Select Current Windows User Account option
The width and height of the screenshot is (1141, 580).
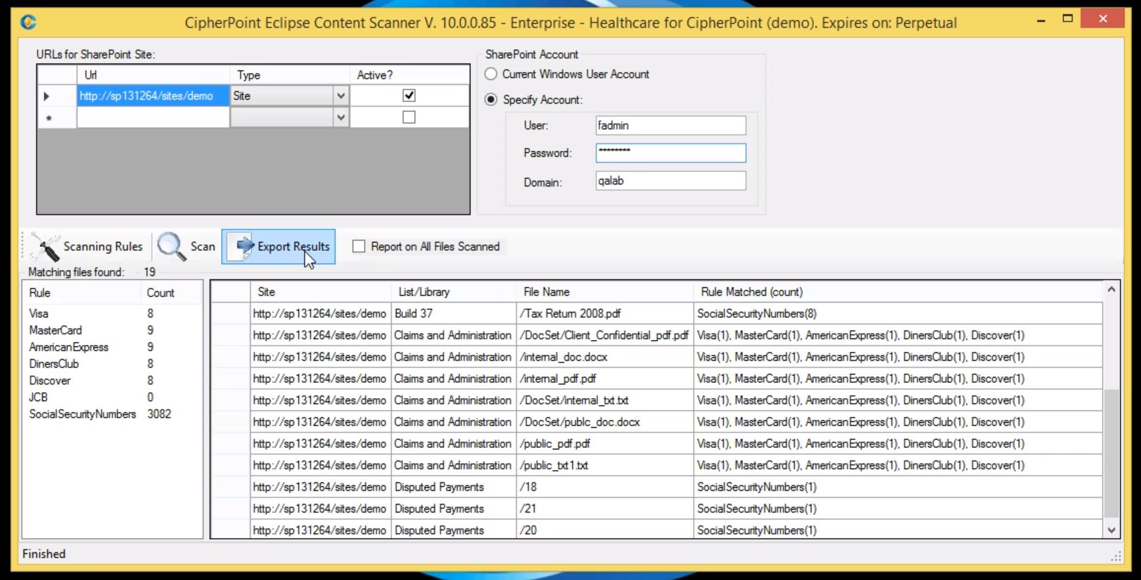(491, 74)
